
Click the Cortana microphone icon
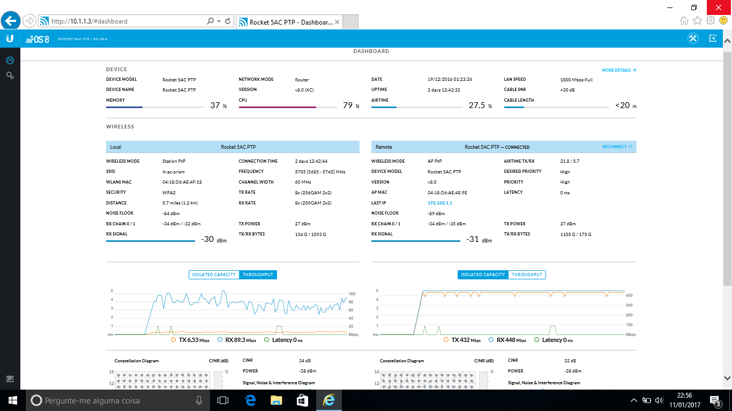[x=199, y=400]
